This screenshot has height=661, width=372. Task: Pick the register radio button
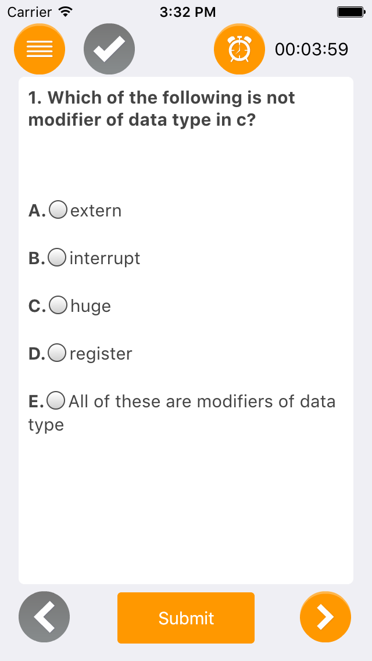tap(57, 353)
